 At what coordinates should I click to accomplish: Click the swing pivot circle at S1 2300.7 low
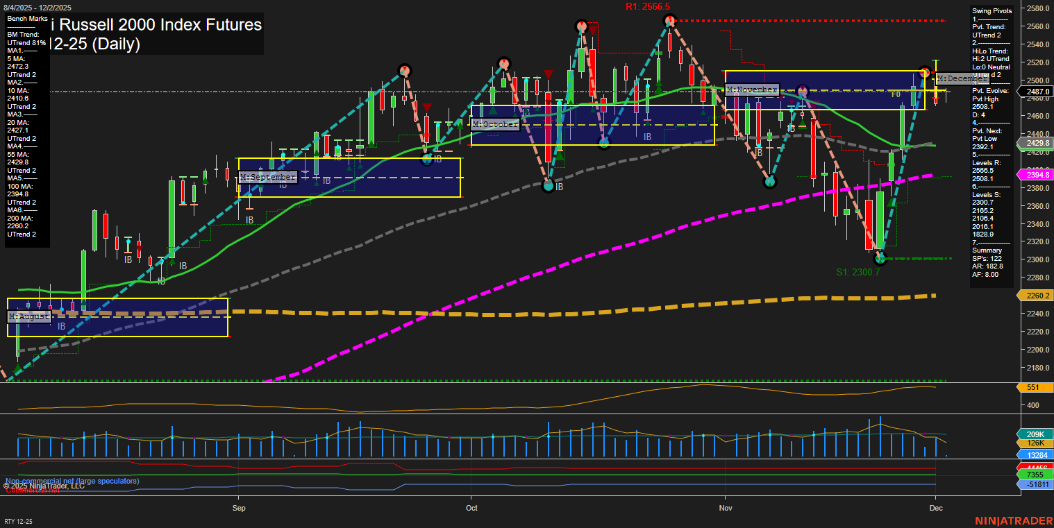tap(880, 258)
